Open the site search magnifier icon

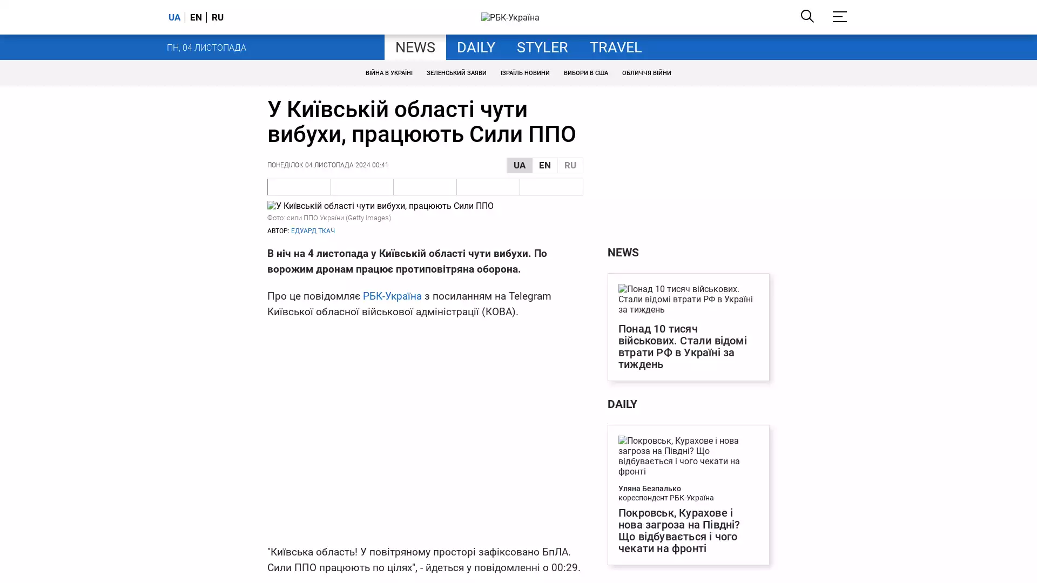(807, 16)
